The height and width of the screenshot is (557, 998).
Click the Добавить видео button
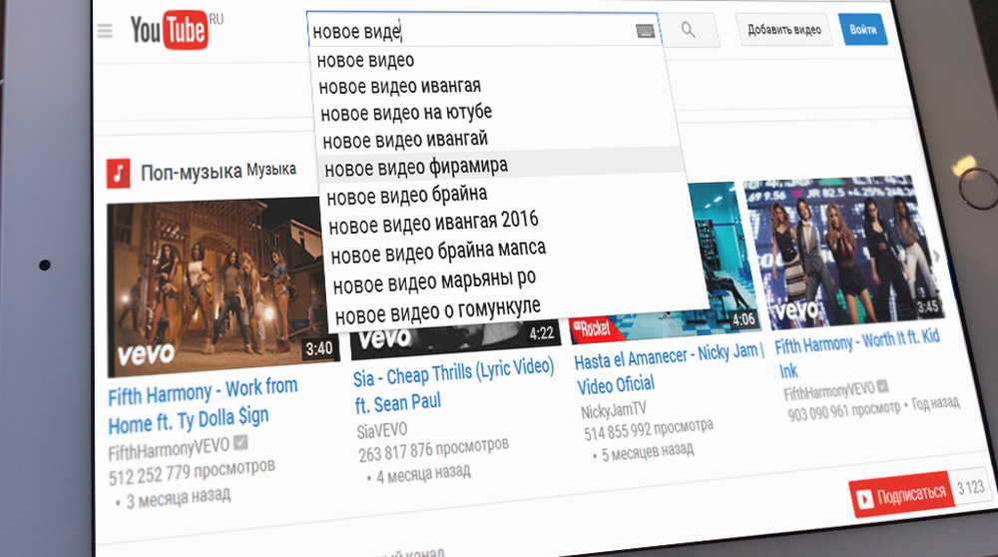point(783,30)
